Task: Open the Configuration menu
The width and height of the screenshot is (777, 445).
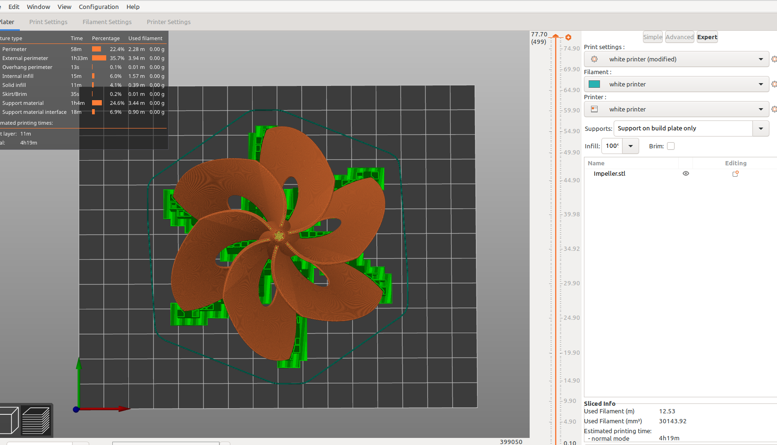Action: tap(99, 7)
